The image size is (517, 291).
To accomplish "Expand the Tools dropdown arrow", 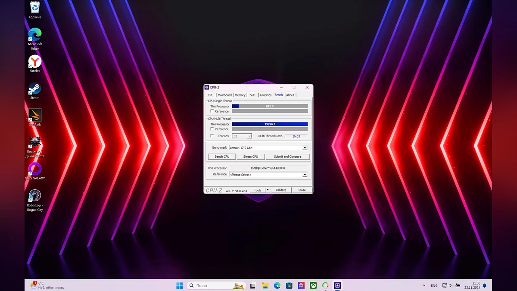I will pos(268,190).
